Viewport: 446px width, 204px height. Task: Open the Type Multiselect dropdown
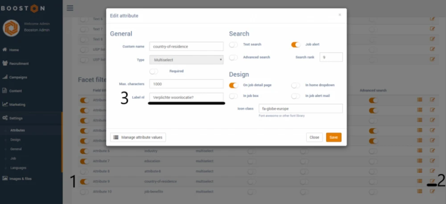coord(186,59)
